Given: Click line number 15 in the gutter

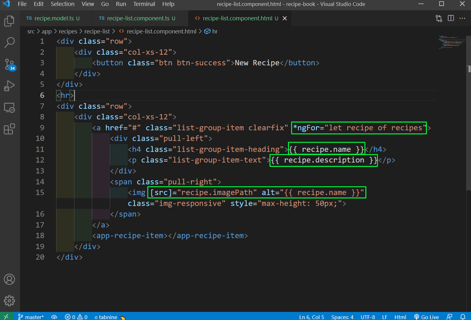Looking at the screenshot, I should pyautogui.click(x=40, y=192).
